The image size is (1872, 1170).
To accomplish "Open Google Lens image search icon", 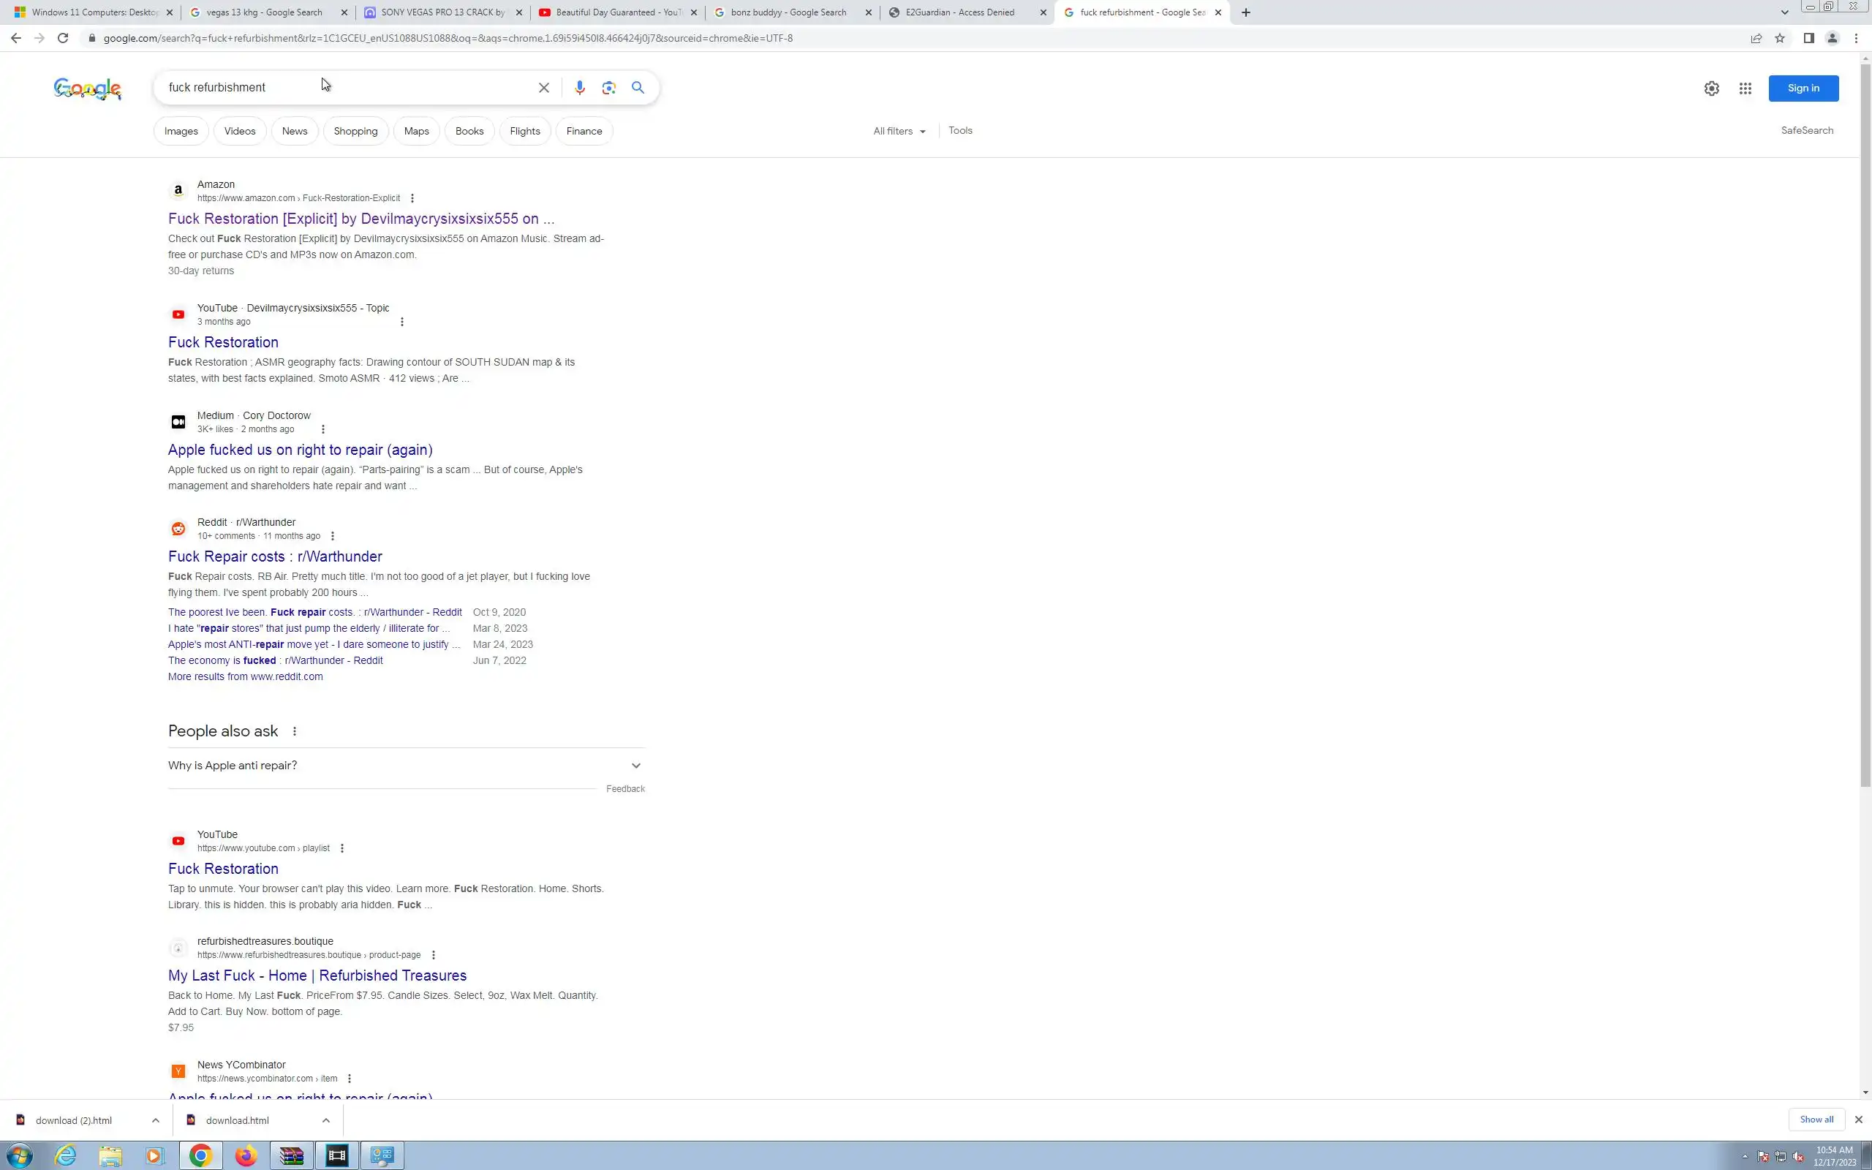I will [x=609, y=88].
